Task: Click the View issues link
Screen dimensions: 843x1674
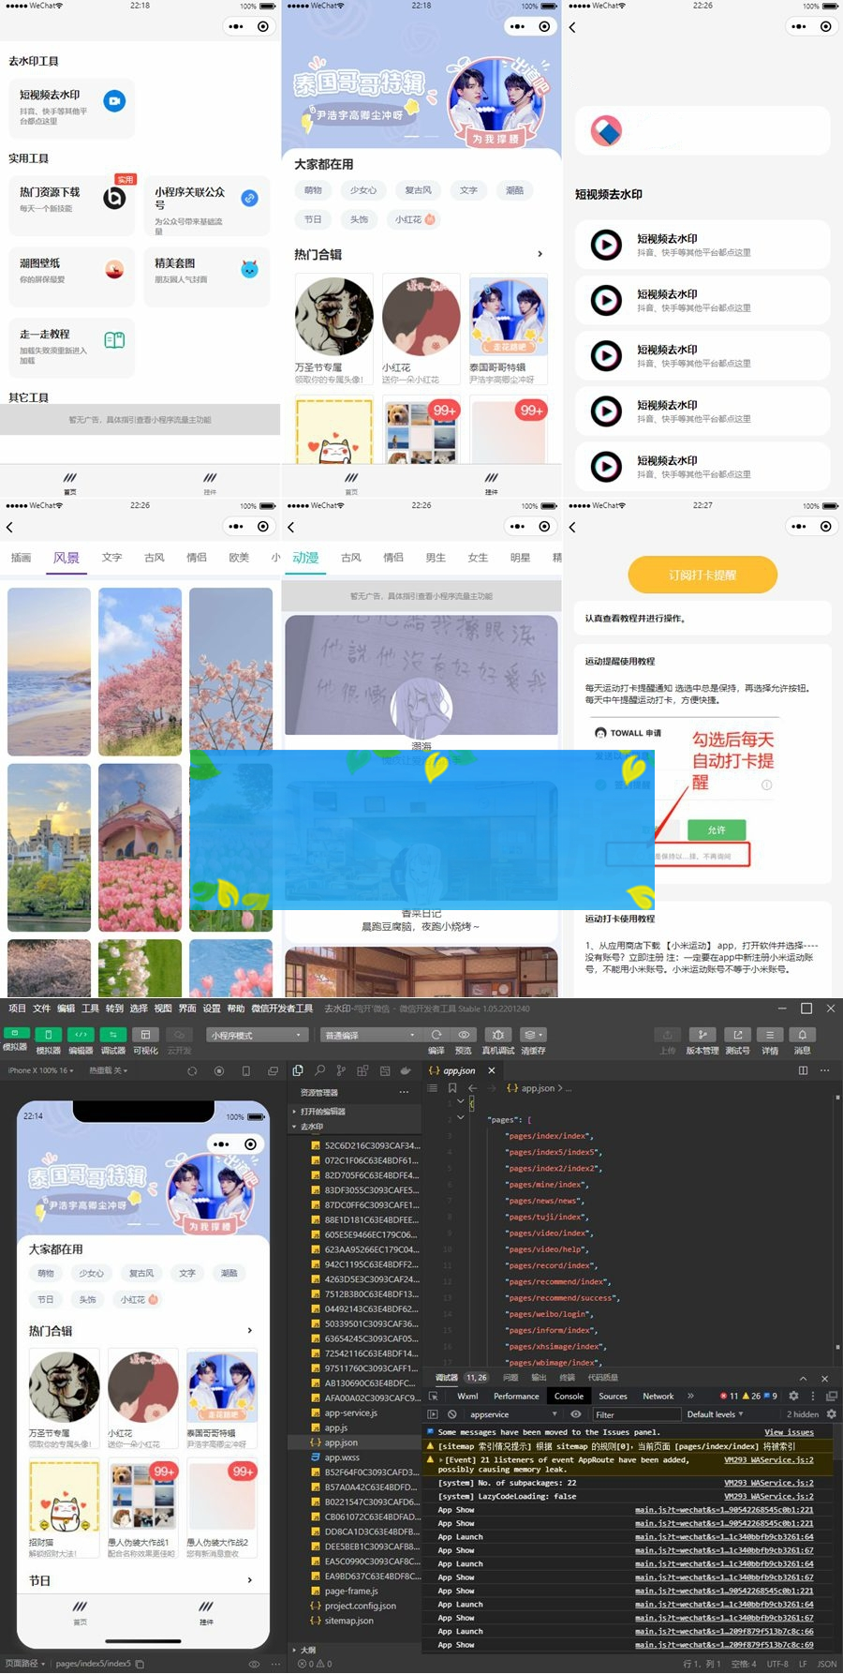Action: (x=789, y=1432)
